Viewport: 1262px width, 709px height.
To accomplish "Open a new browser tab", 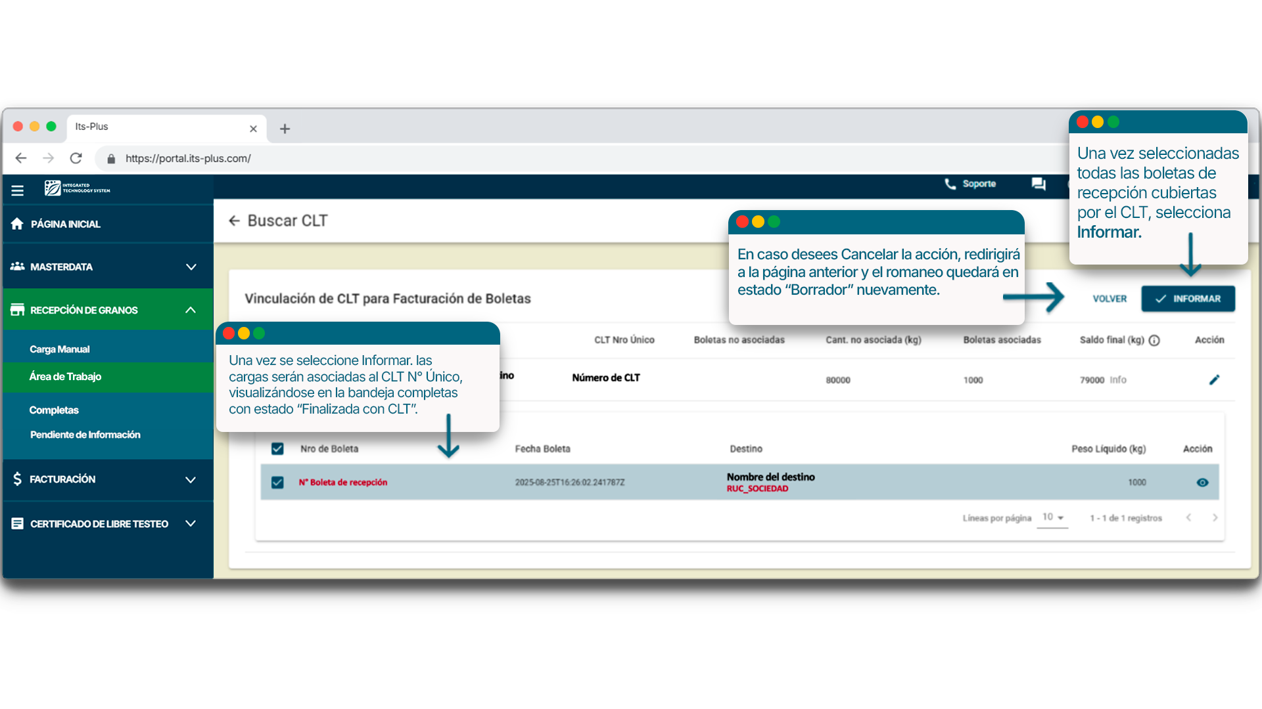I will click(285, 129).
